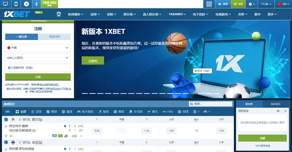Viewport: 292px width, 152px height.
Task: Open the 促销 menu
Action: point(111,14)
